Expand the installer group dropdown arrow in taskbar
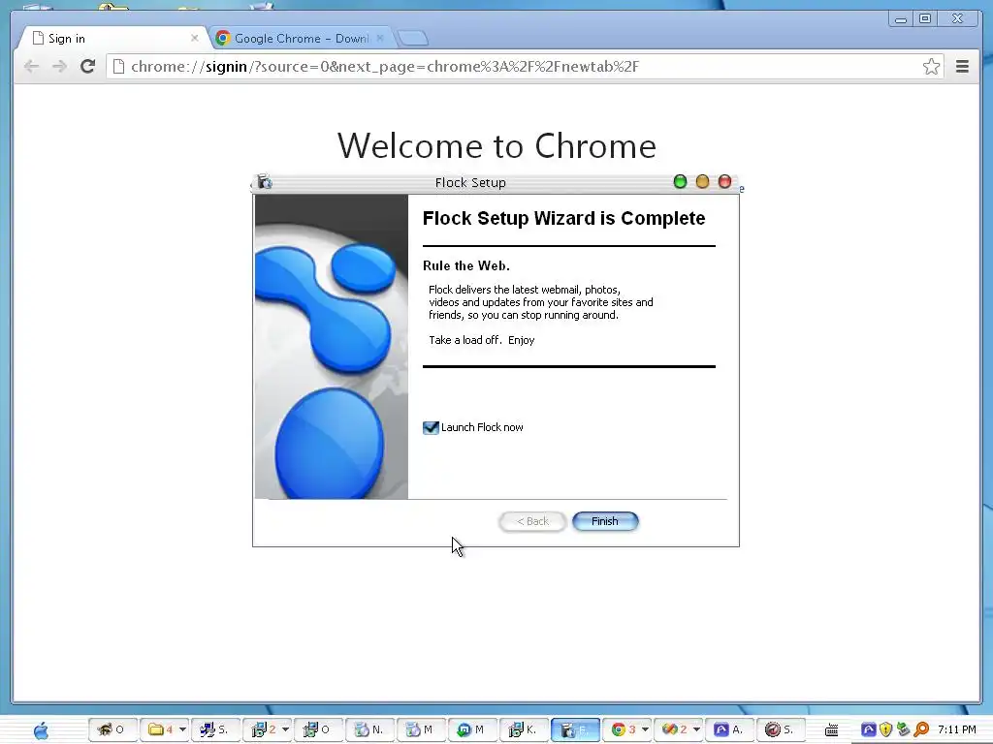This screenshot has width=993, height=744. [286, 729]
